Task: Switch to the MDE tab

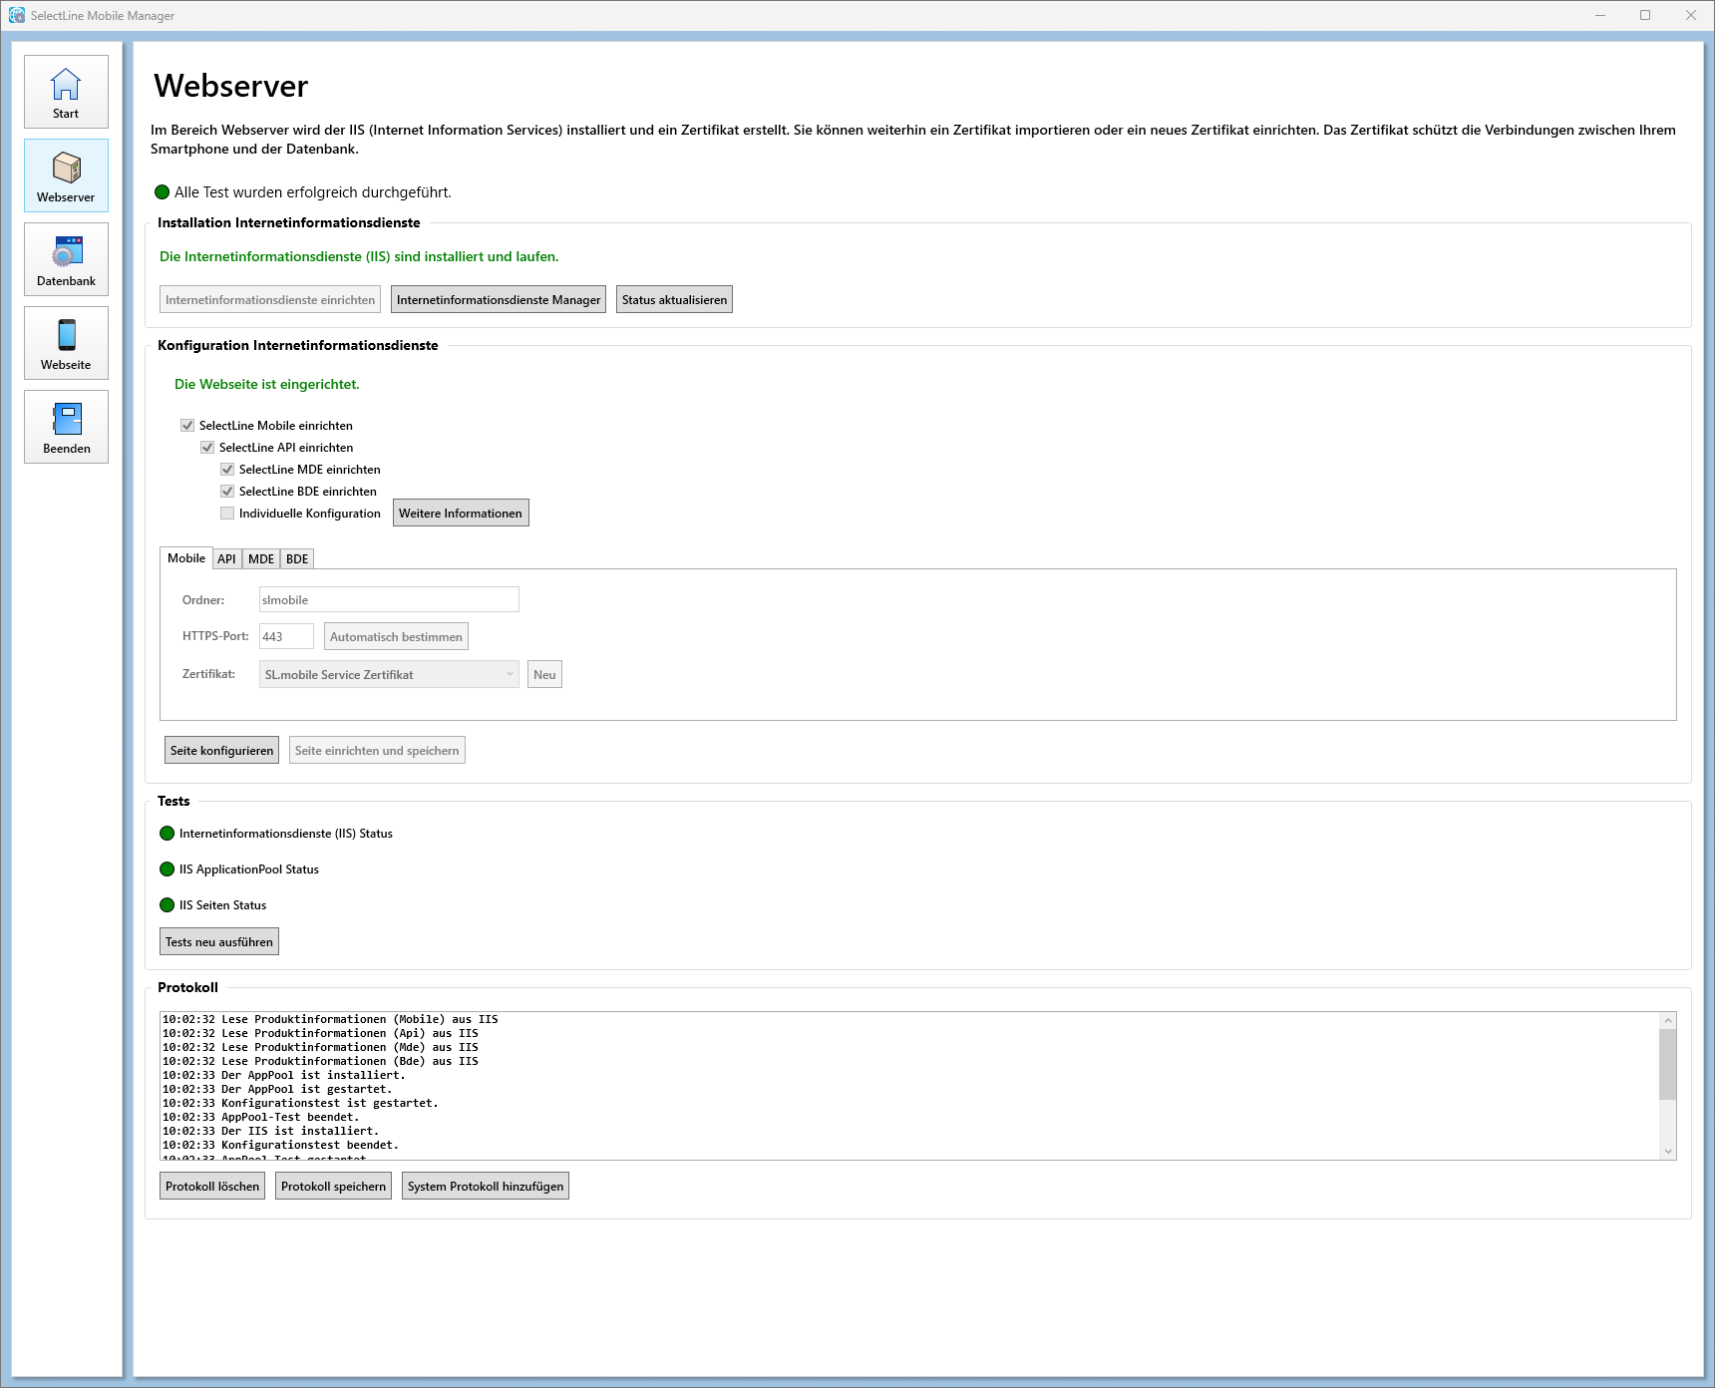Action: point(261,559)
